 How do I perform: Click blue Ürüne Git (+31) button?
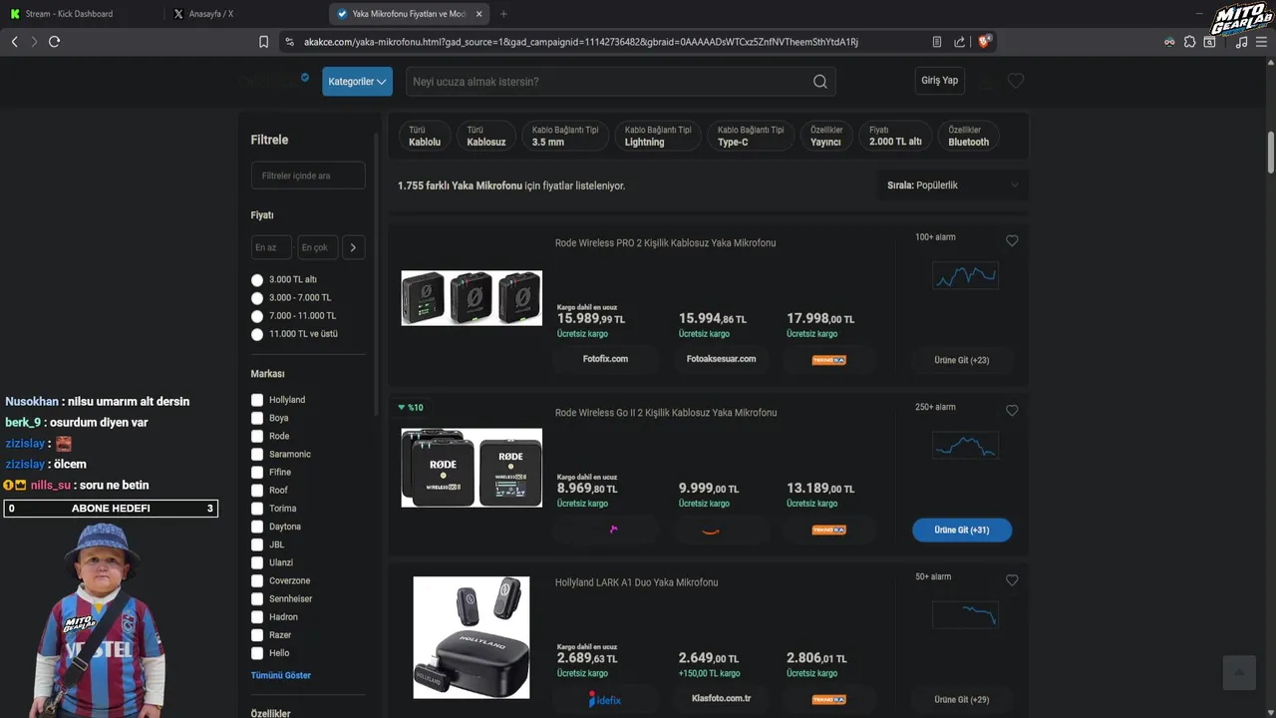tap(962, 530)
